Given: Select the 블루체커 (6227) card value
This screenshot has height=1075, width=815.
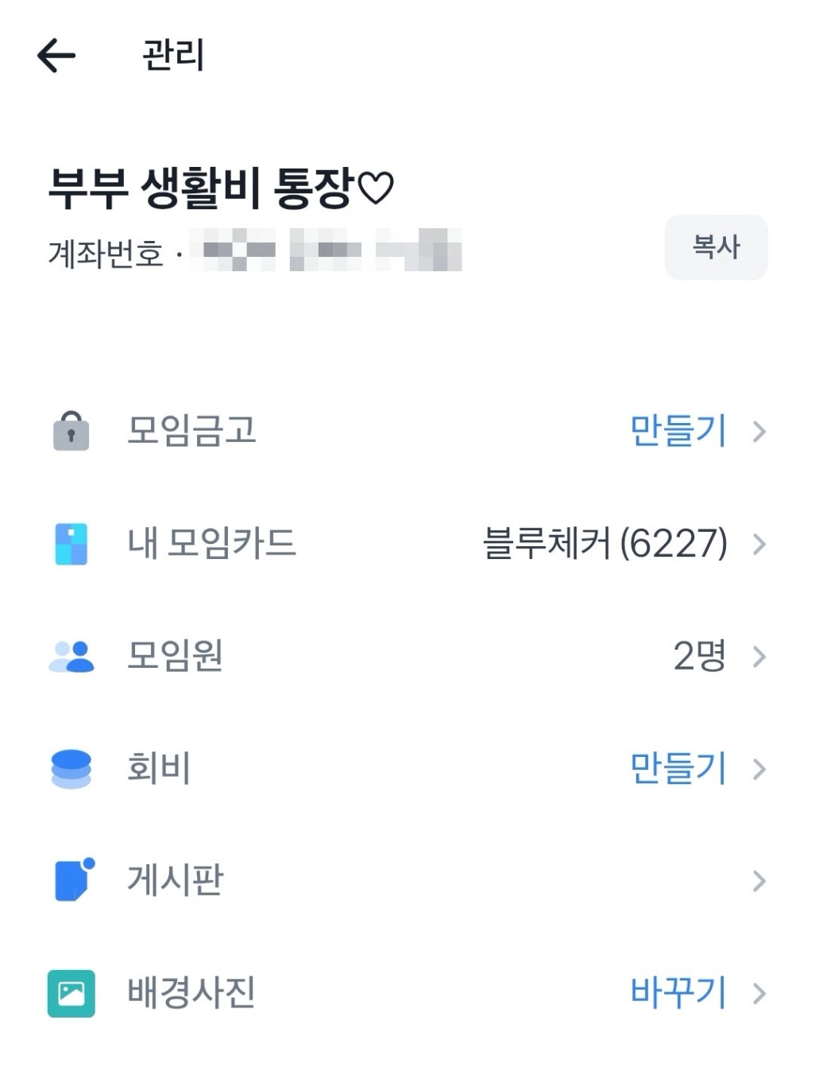Looking at the screenshot, I should click(604, 545).
